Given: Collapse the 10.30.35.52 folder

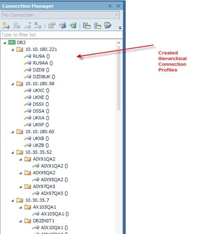Looking at the screenshot, I should tap(12, 153).
